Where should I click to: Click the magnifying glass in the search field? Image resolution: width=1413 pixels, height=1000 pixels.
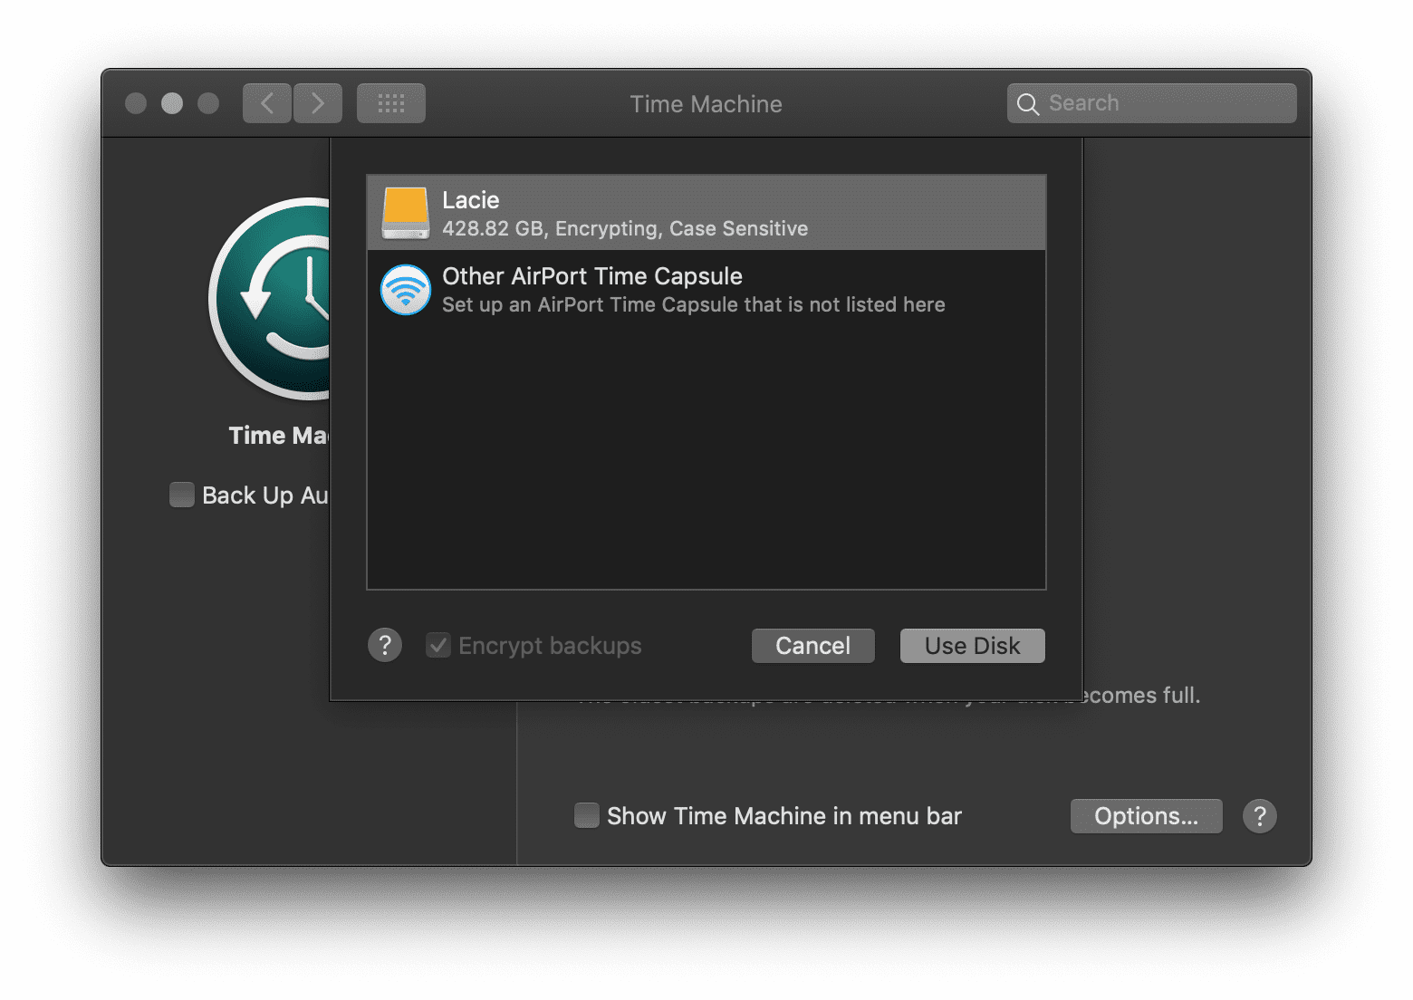(1028, 103)
